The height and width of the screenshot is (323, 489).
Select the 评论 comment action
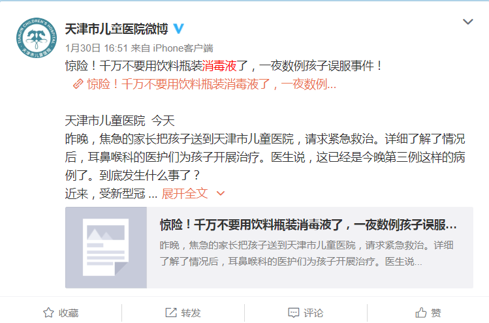313,313
